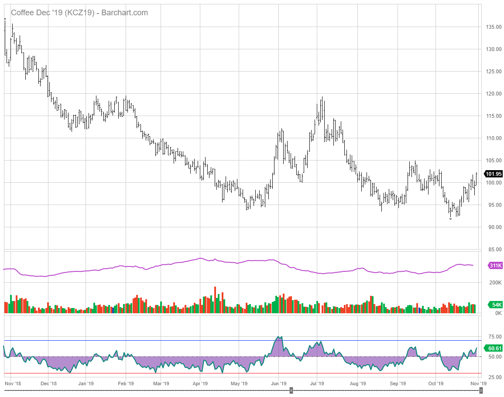The height and width of the screenshot is (397, 504).
Task: Click the volume label 54K
Action: (495, 305)
